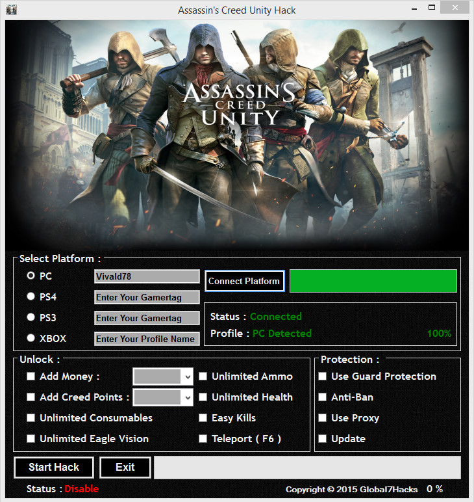Check the Teleport ( F6 ) option

click(x=203, y=439)
